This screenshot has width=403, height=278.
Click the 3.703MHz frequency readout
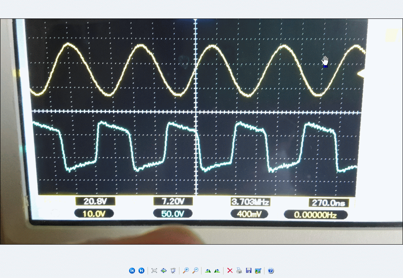(250, 202)
